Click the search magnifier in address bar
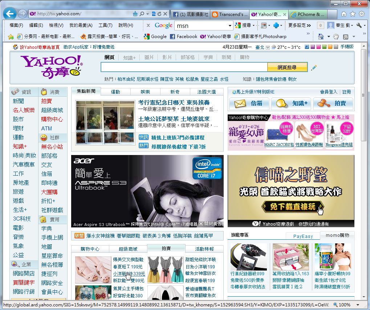 142,14
